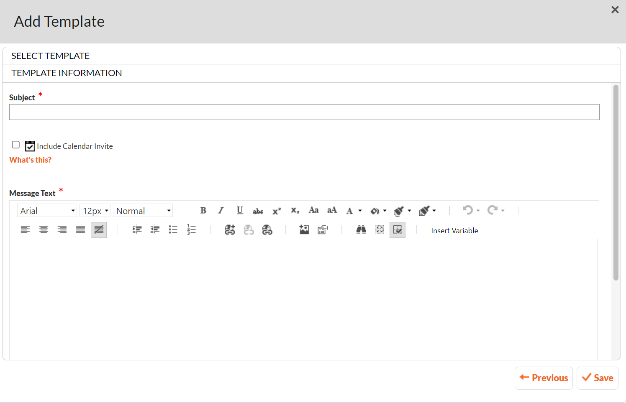Viewport: 626px width, 403px height.
Task: Toggle the highlighted spell check button
Action: tap(398, 230)
